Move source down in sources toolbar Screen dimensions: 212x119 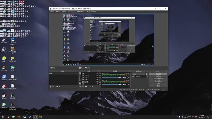pos(92,86)
